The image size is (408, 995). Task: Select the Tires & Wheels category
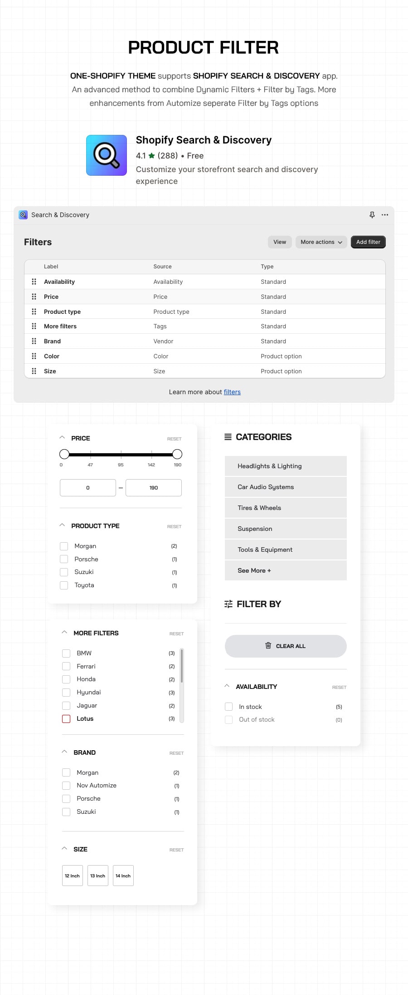point(285,507)
